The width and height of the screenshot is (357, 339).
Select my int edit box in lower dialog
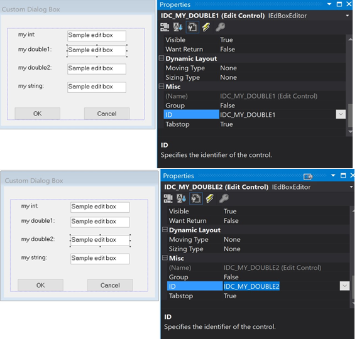(100, 207)
